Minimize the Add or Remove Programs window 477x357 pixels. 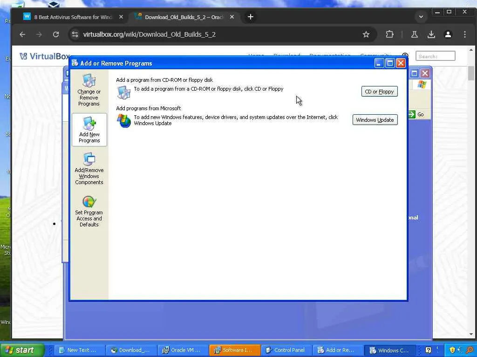click(379, 63)
